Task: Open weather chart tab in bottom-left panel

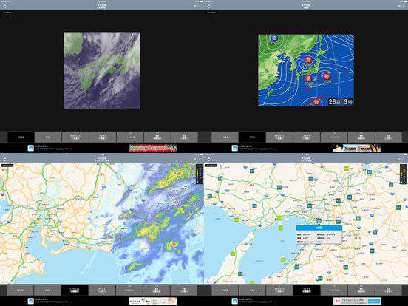Action: point(47,290)
